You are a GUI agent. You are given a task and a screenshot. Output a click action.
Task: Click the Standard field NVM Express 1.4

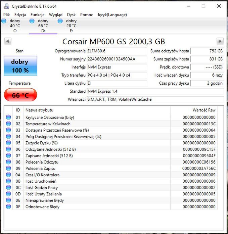[155, 91]
